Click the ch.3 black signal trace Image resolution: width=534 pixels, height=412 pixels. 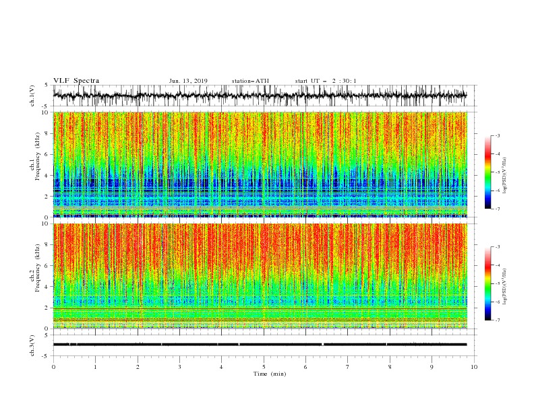point(260,345)
